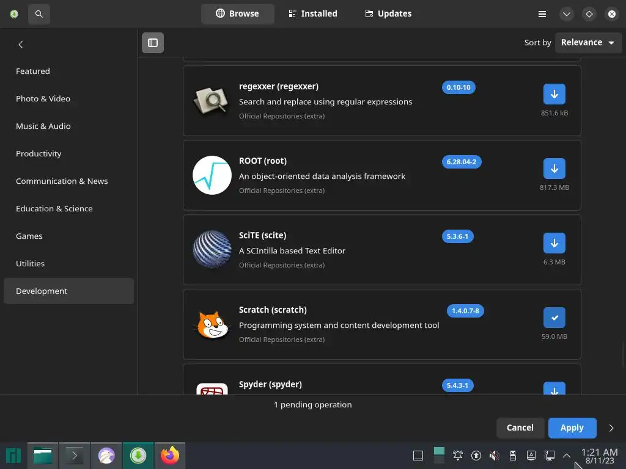Select the Development category
626x469 pixels.
68,291
